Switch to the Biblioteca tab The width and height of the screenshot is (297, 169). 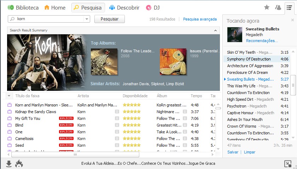point(23,7)
